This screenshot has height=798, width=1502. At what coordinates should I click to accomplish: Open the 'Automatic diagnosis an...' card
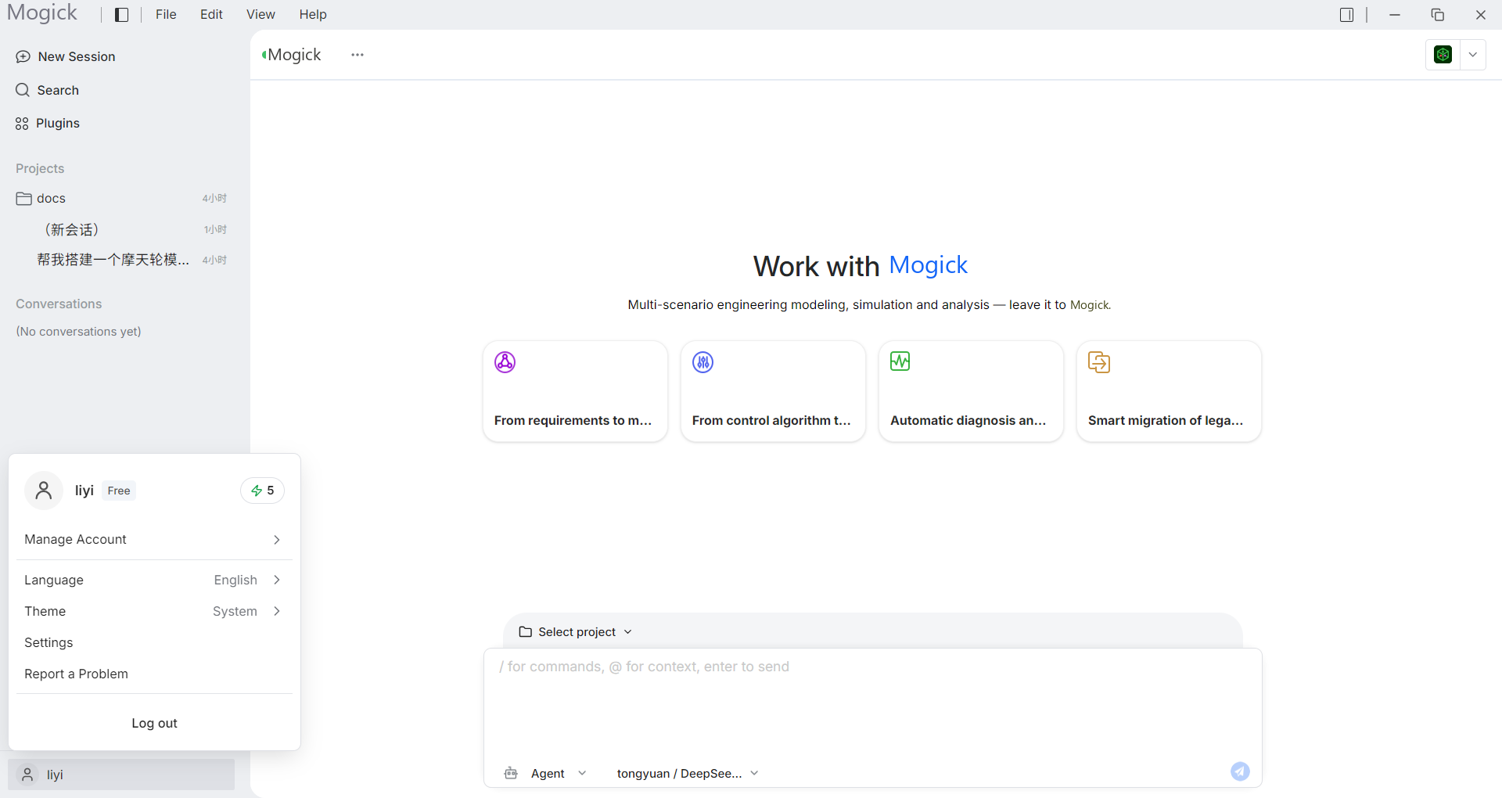971,391
